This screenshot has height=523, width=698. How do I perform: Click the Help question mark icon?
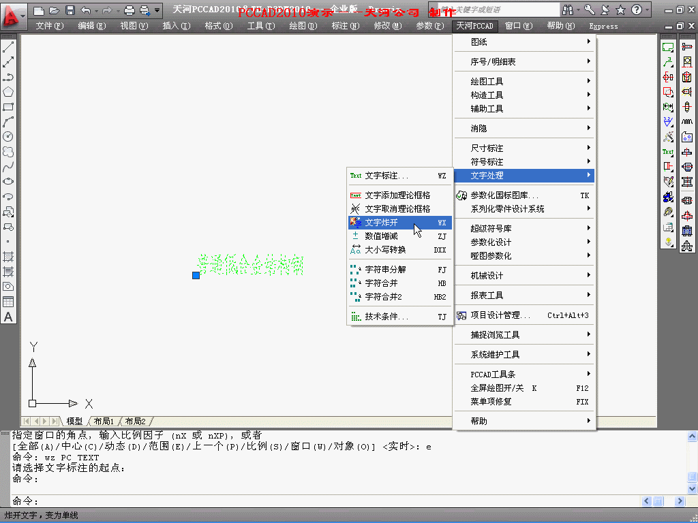coord(637,10)
